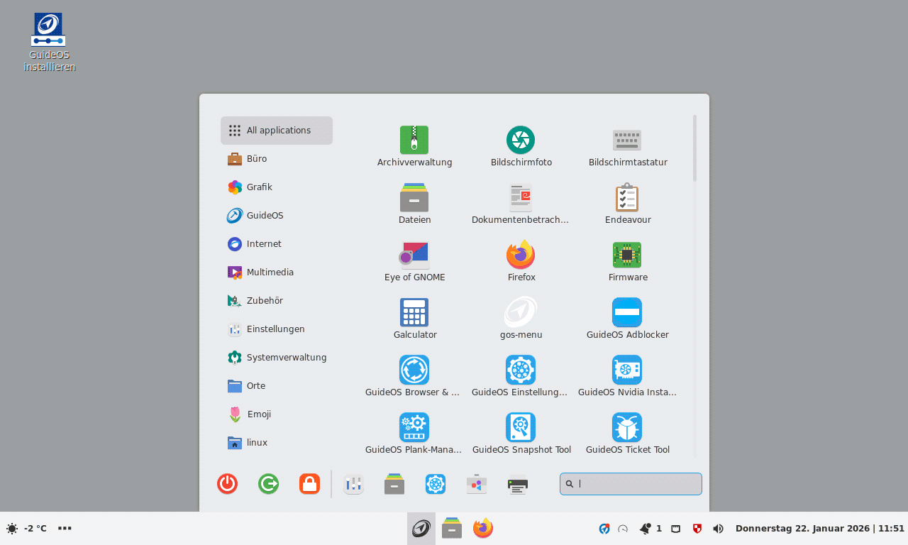The height and width of the screenshot is (545, 908).
Task: Open the Endeavour app
Action: point(627,197)
